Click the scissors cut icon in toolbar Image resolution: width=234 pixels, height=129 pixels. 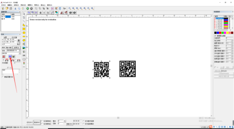pos(15,8)
